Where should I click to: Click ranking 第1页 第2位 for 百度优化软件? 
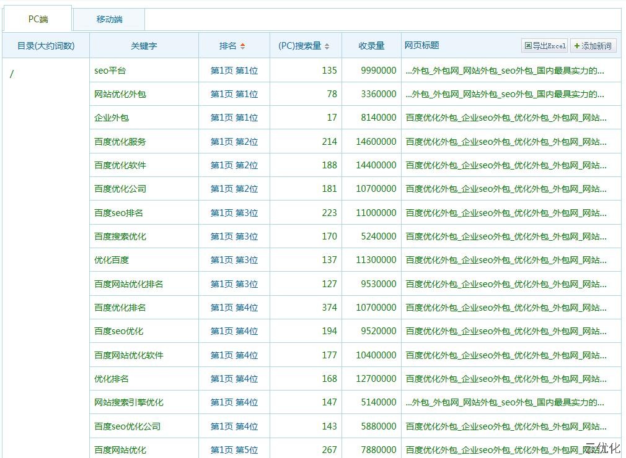click(x=234, y=165)
